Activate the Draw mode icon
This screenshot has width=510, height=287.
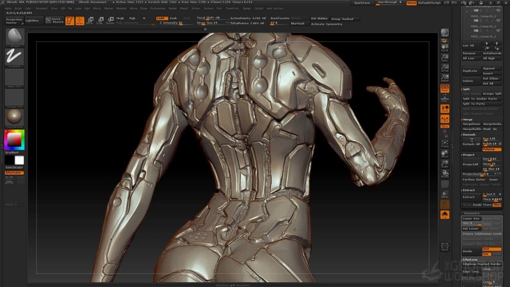click(x=80, y=20)
